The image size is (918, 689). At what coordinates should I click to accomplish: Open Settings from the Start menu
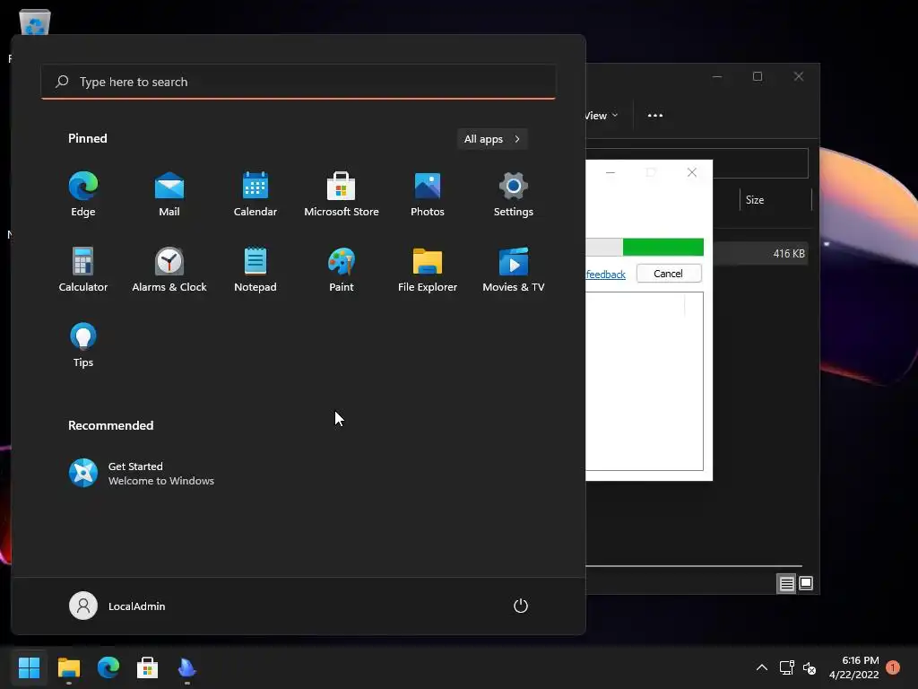click(x=514, y=195)
